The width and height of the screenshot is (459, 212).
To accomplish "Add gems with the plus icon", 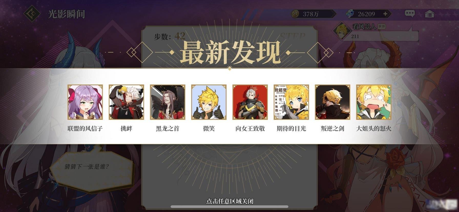I will [x=385, y=14].
